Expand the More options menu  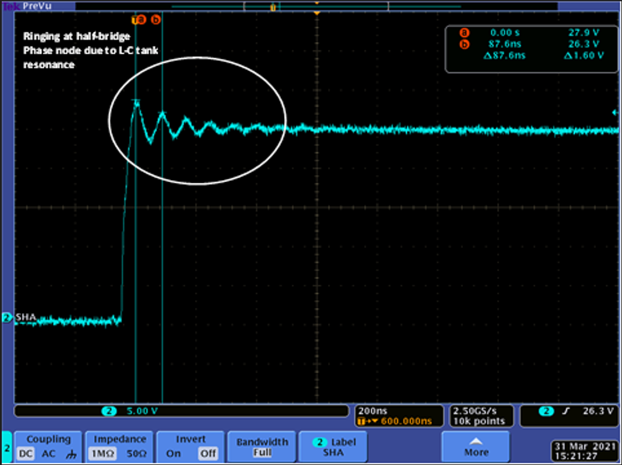[x=476, y=446]
